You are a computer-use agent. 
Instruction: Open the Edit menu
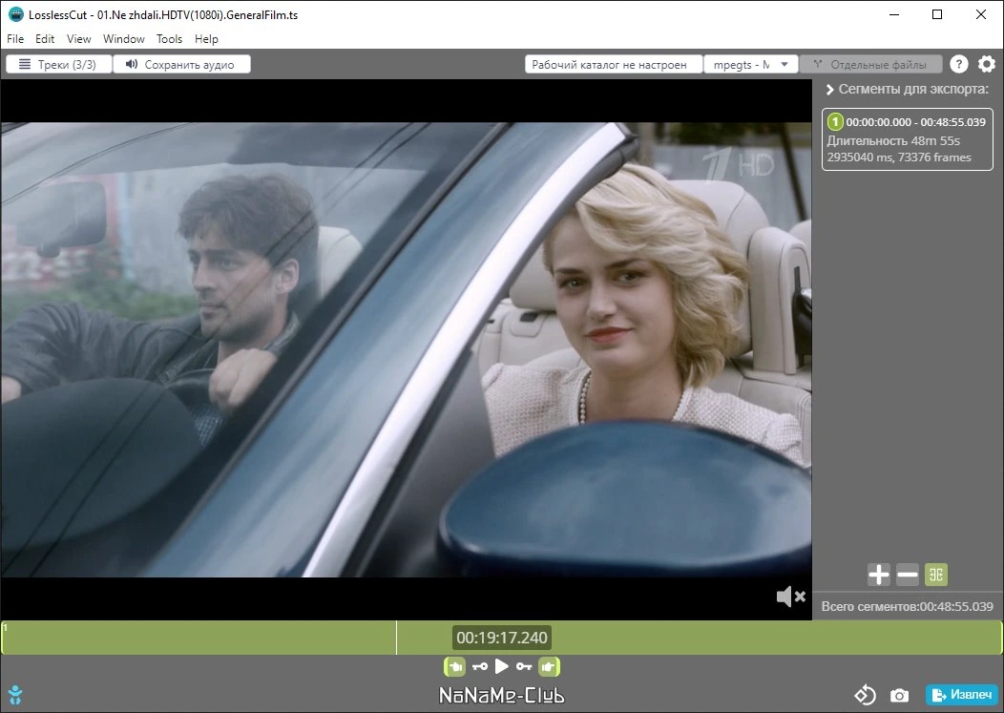(x=44, y=39)
